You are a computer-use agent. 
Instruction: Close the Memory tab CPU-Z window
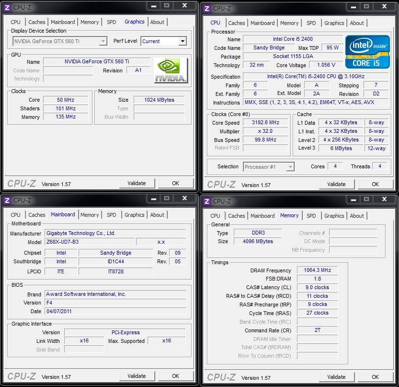pos(385,199)
